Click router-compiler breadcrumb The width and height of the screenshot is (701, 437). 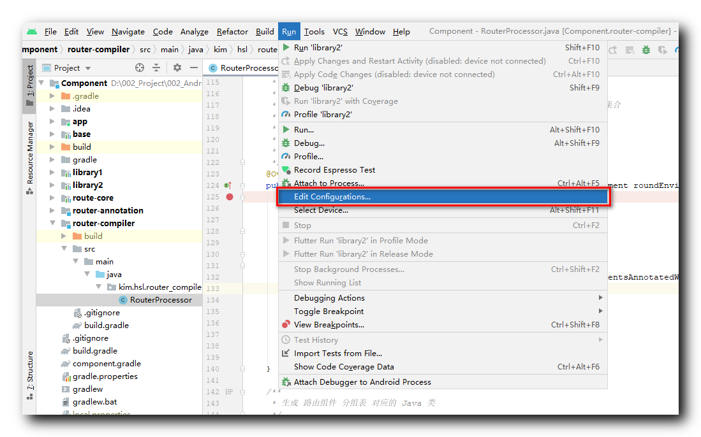98,50
